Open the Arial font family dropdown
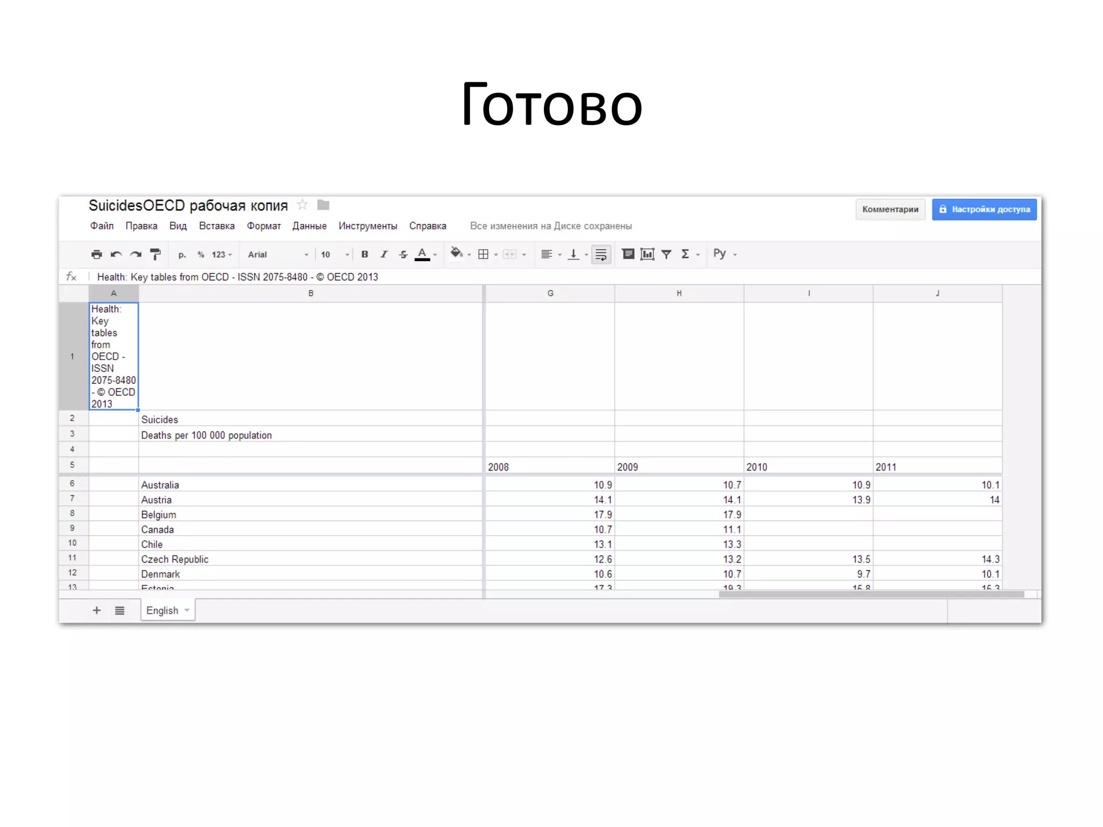Screen dimensions: 1103x827 (x=278, y=255)
